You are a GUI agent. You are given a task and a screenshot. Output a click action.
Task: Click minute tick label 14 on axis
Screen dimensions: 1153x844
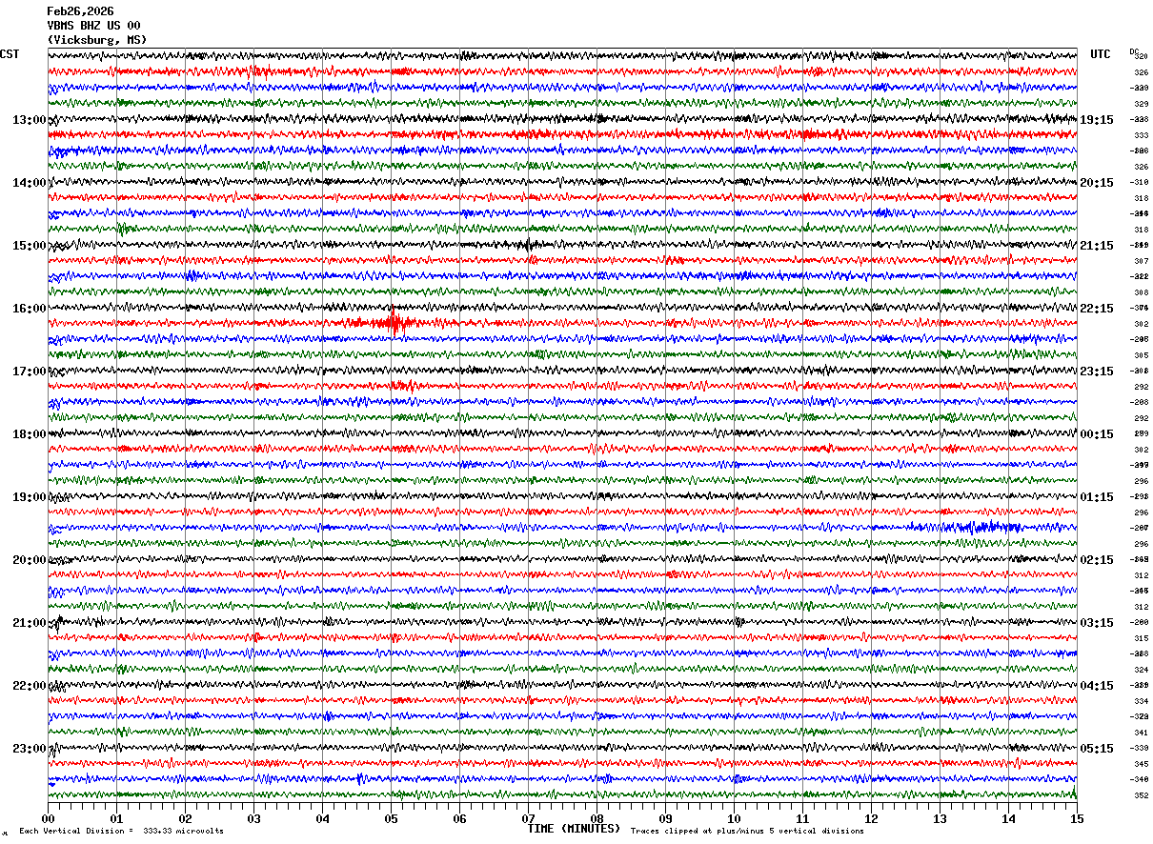click(1008, 818)
